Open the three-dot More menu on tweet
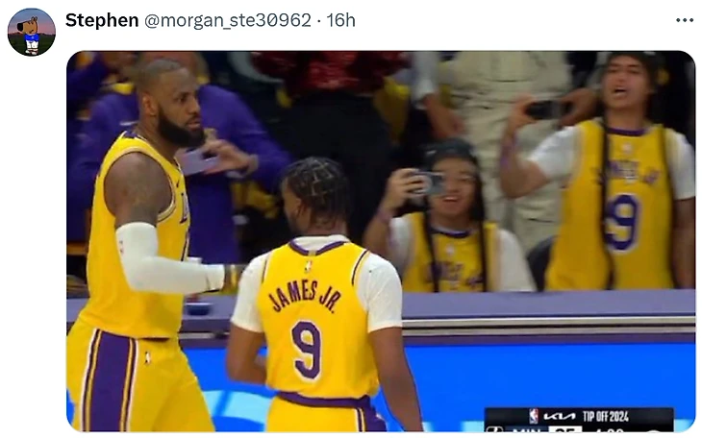This screenshot has height=438, width=702. [685, 20]
